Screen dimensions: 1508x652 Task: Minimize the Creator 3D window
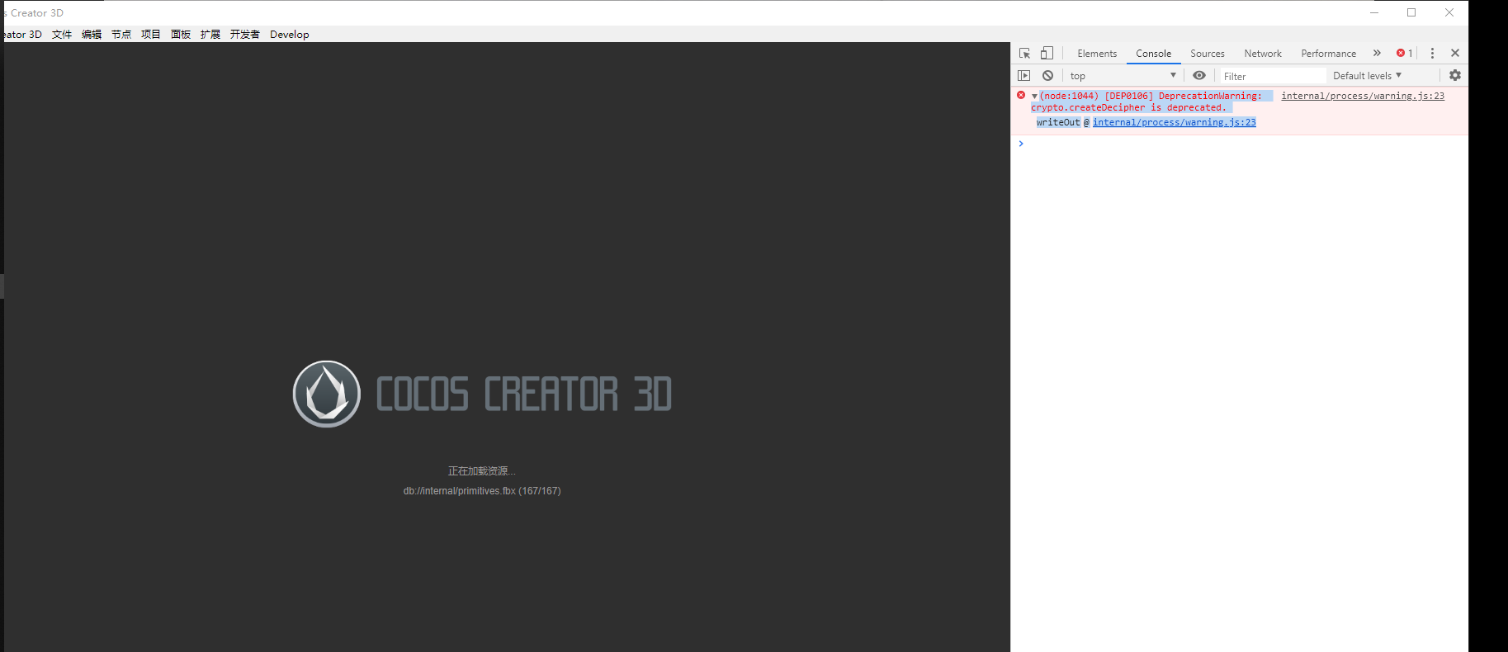tap(1374, 12)
